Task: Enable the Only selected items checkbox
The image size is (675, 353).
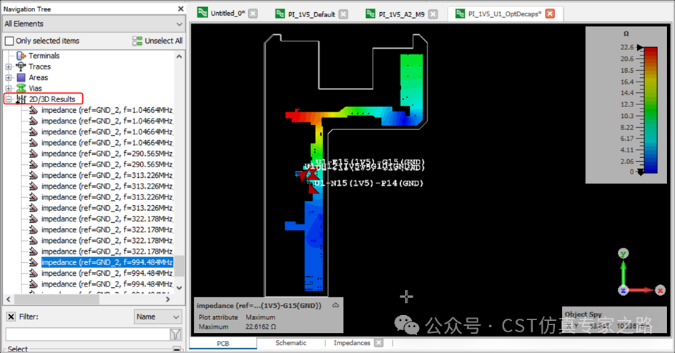Action: point(9,41)
